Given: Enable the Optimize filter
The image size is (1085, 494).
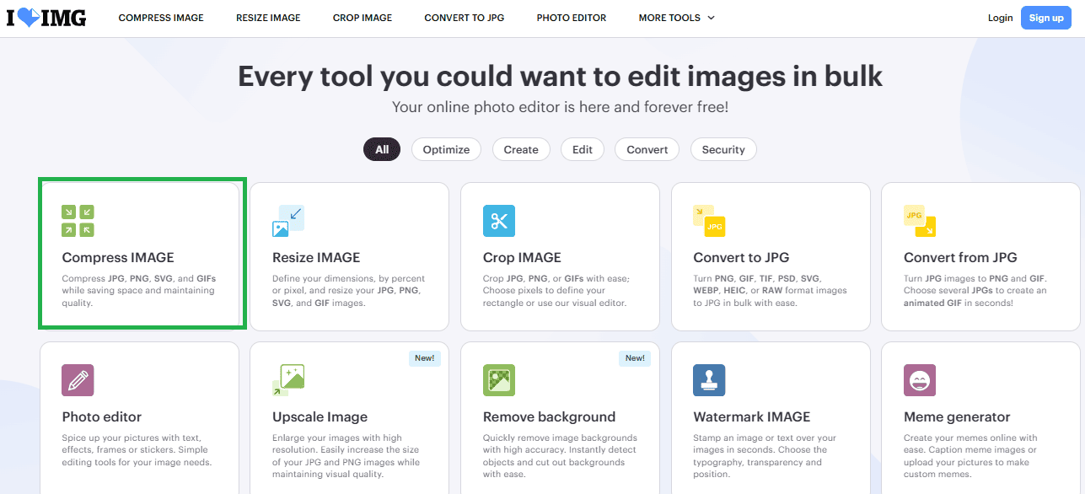Looking at the screenshot, I should pyautogui.click(x=446, y=149).
